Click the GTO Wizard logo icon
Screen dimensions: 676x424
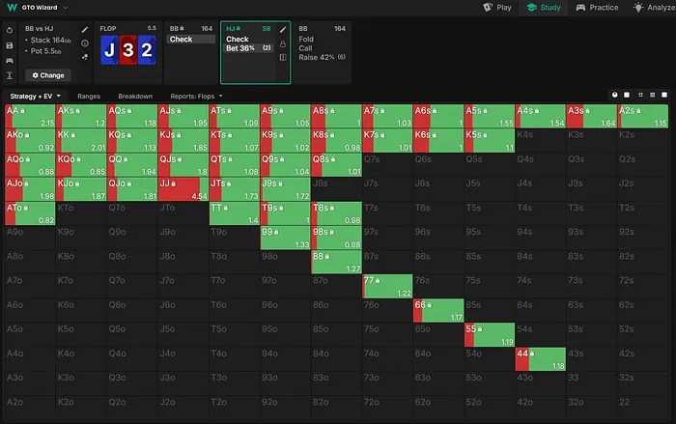pyautogui.click(x=10, y=7)
